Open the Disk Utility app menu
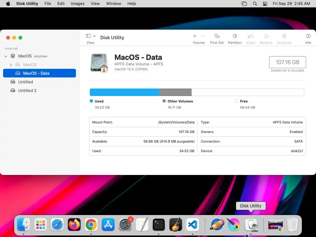316x237 pixels. click(x=27, y=4)
